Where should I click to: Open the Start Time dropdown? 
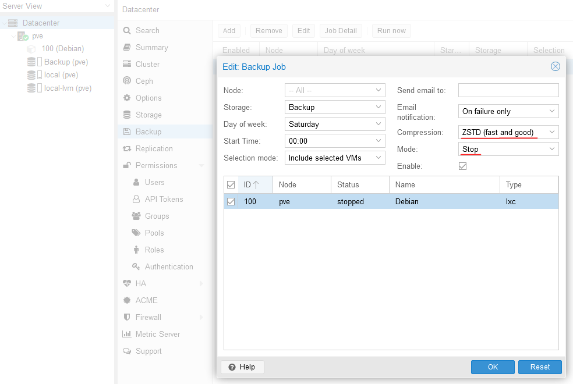tap(379, 141)
